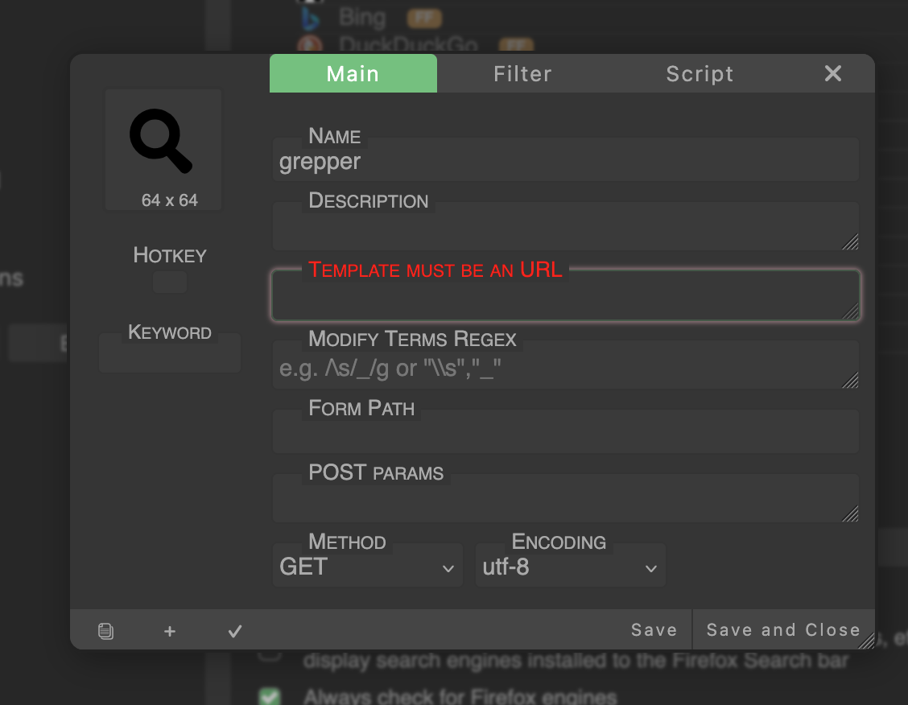Open the Method dropdown showing GET

click(x=367, y=567)
